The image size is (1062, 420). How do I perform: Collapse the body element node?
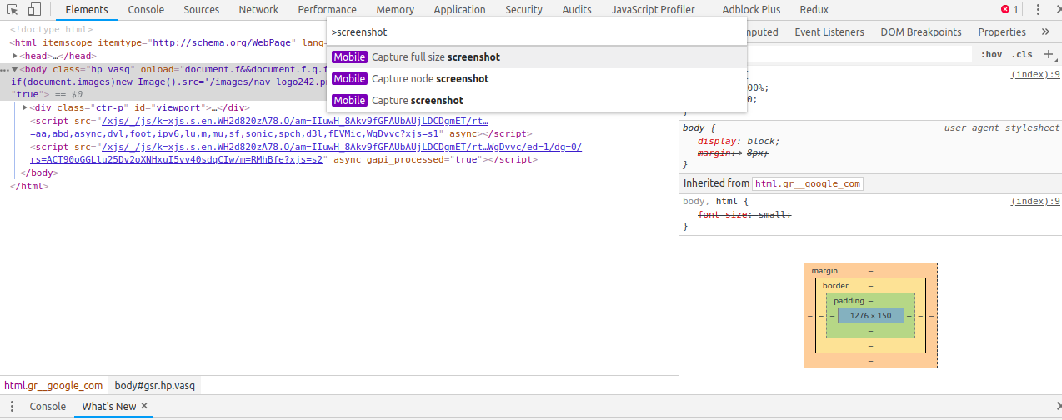(x=14, y=69)
